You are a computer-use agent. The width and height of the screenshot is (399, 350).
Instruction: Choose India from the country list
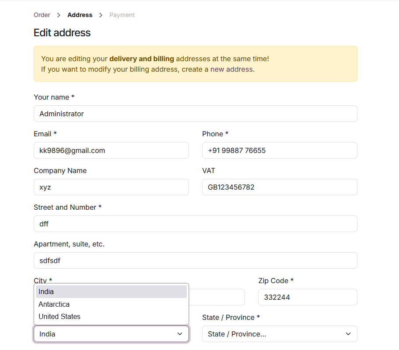111,292
